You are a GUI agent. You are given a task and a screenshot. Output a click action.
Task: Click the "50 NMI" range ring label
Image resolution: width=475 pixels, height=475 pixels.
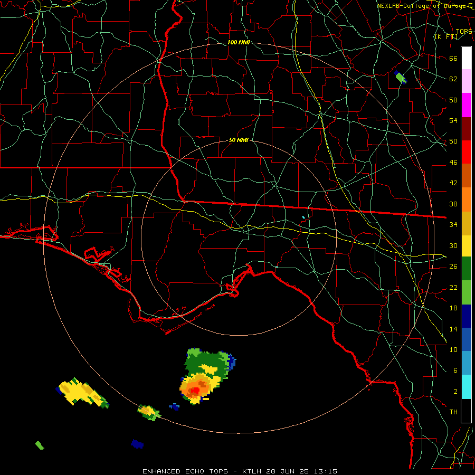click(239, 140)
